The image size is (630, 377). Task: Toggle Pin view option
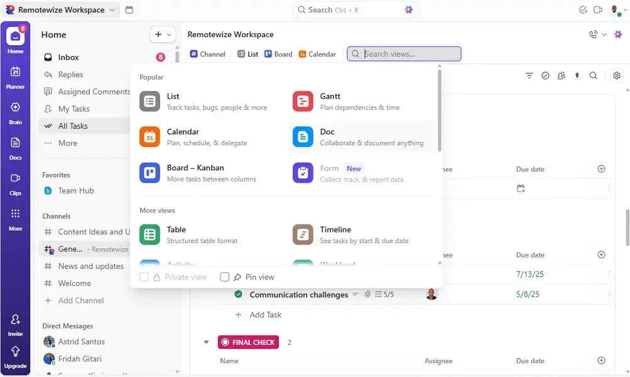click(x=224, y=276)
